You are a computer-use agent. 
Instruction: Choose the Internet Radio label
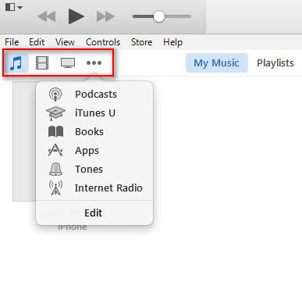108,188
